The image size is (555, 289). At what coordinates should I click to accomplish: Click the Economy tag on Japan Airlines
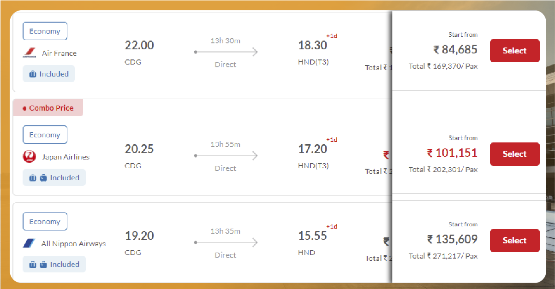45,135
